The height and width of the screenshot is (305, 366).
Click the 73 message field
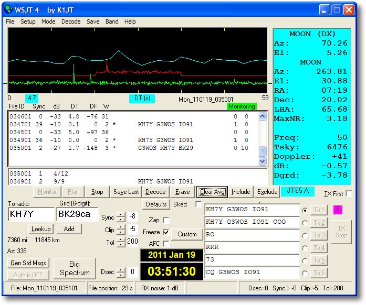252,259
